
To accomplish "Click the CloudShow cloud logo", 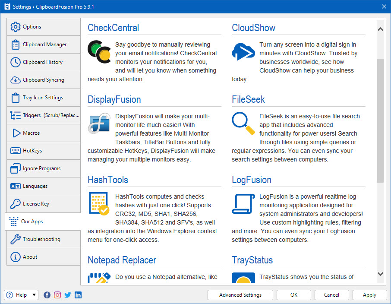I will (243, 52).
